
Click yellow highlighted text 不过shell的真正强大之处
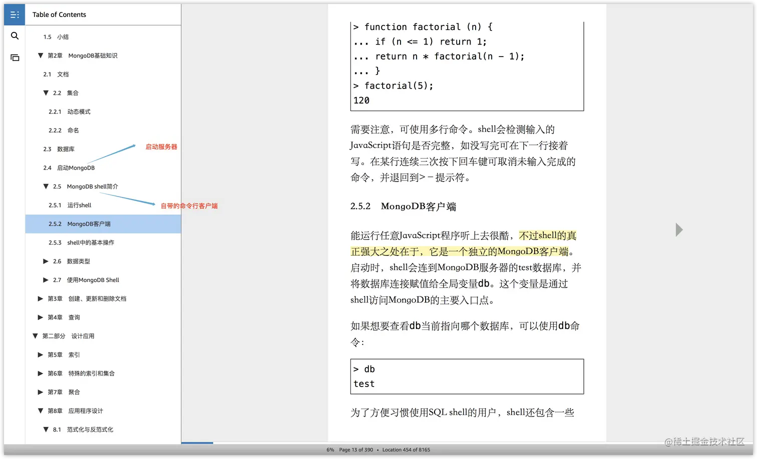coord(464,243)
